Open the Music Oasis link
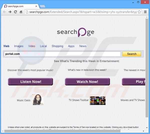150x134 pixels. pos(24,100)
